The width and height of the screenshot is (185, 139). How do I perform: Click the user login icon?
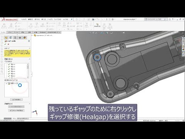[170, 19]
